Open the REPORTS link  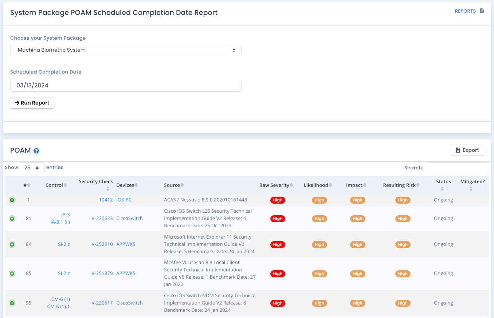[465, 11]
